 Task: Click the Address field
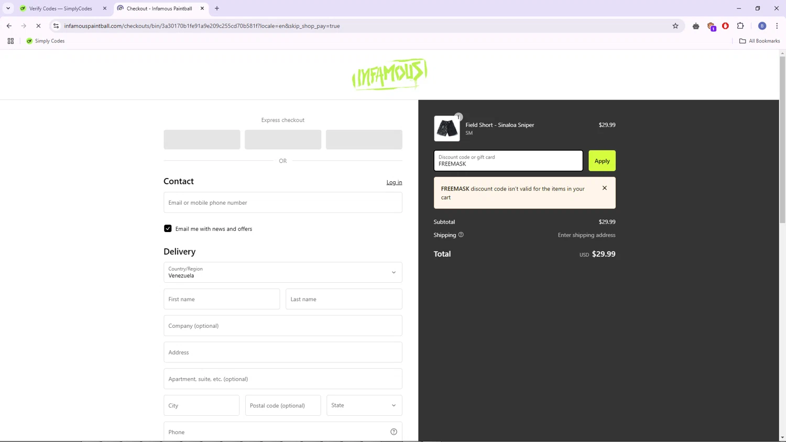[x=283, y=352]
